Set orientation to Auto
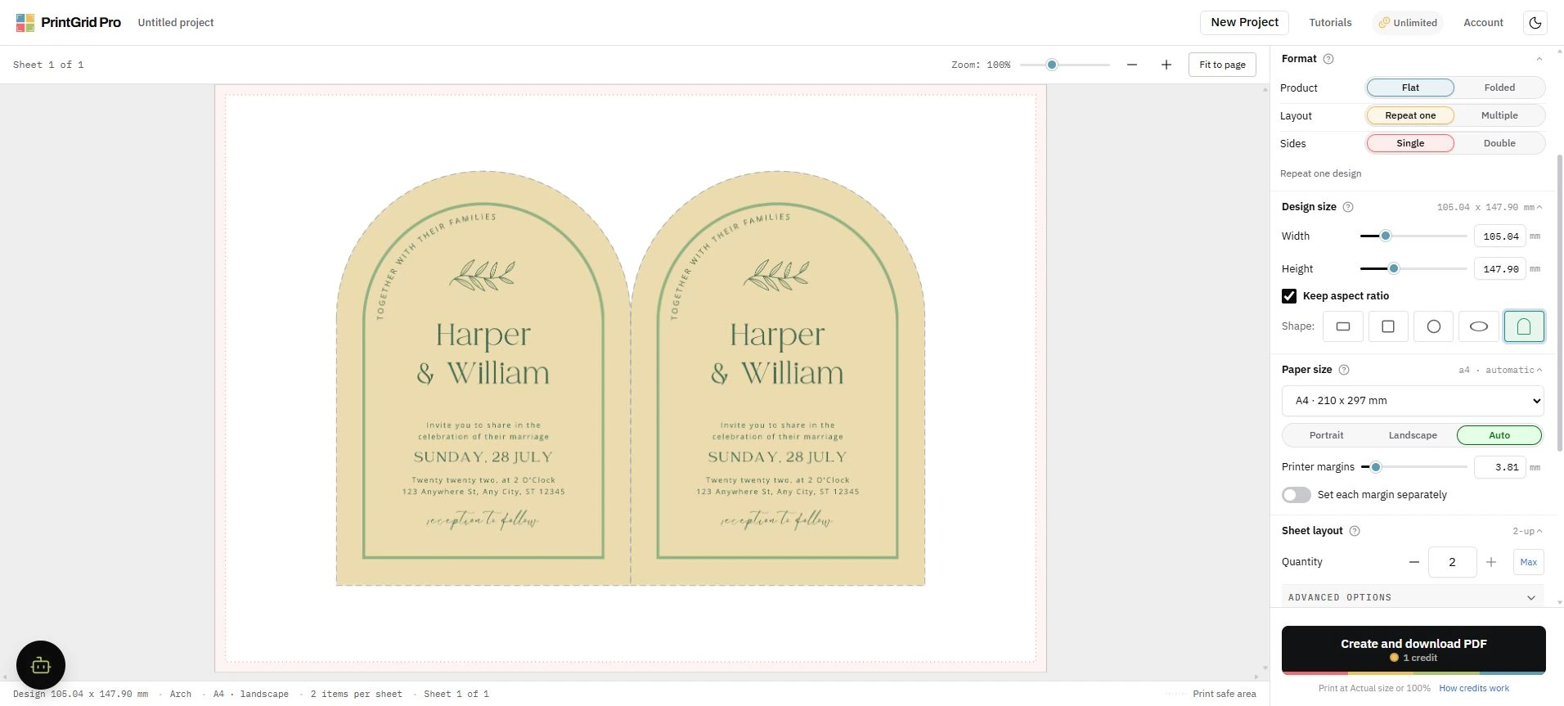Viewport: 1564px width, 706px height. (1499, 435)
